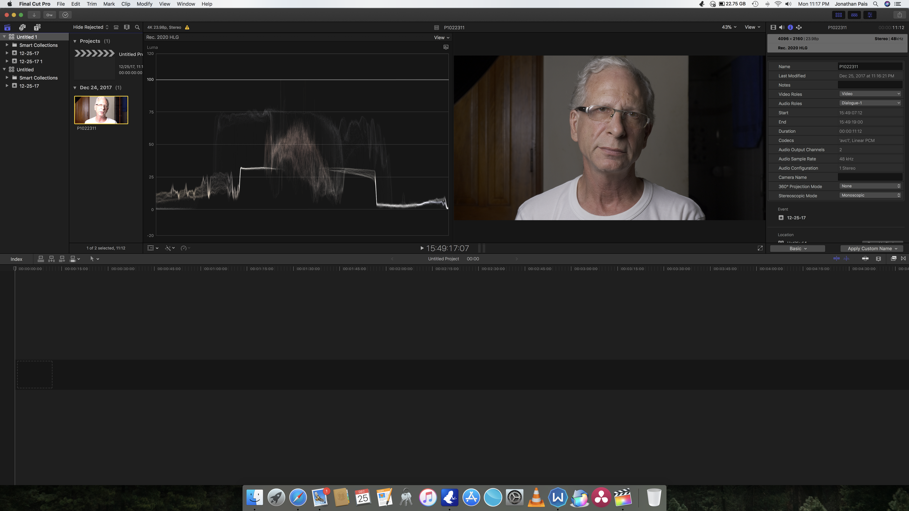Open the viewer 43% zoom dropdown

[729, 27]
